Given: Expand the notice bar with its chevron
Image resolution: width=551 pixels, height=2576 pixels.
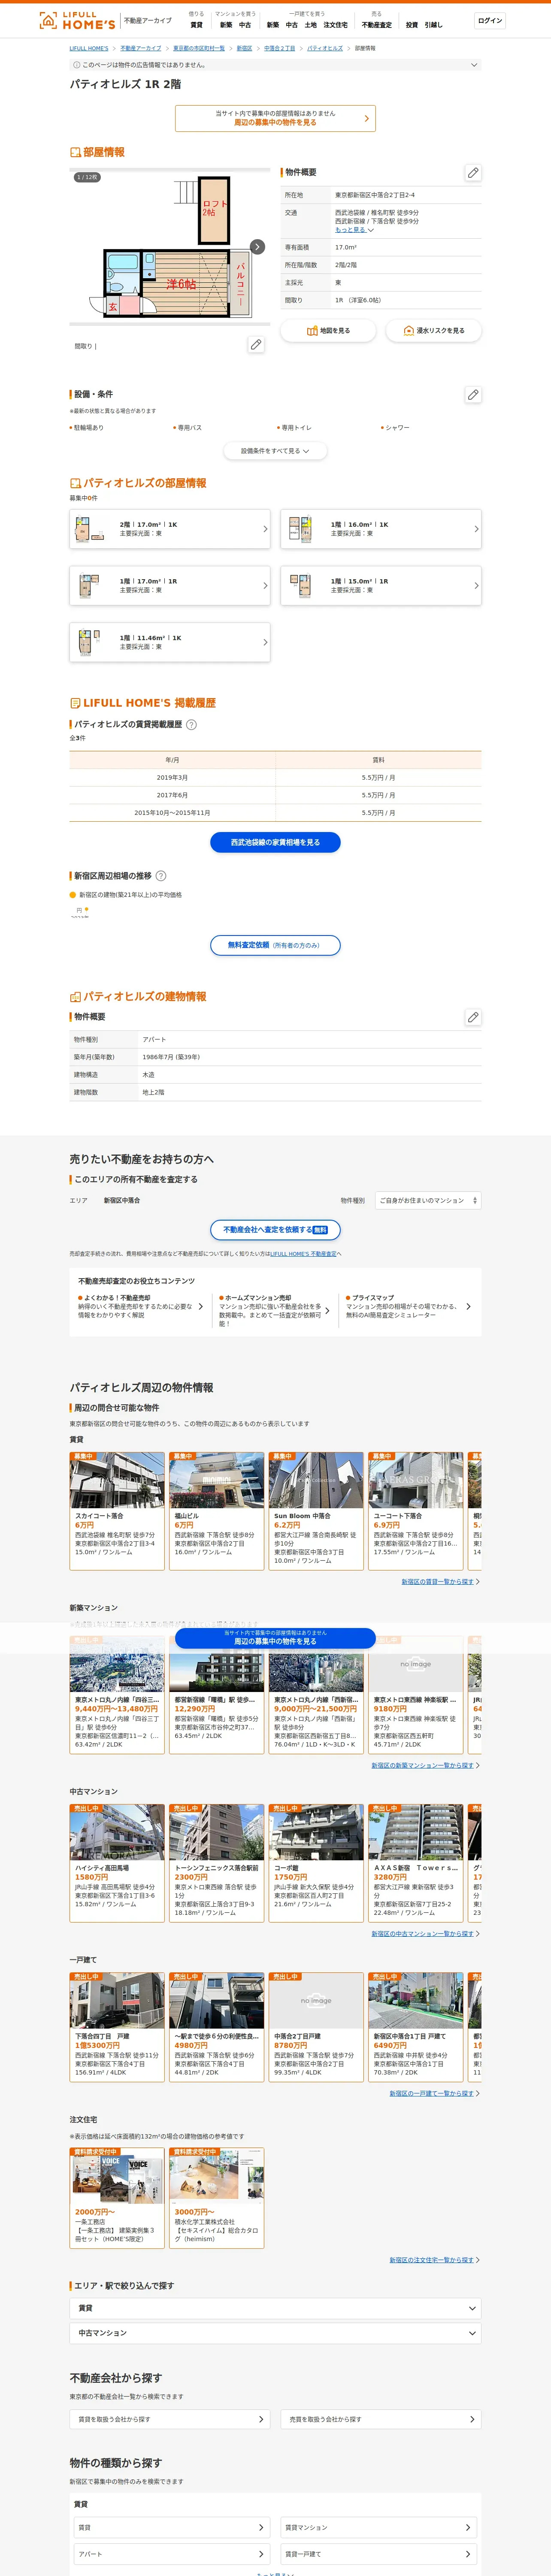Looking at the screenshot, I should (474, 65).
